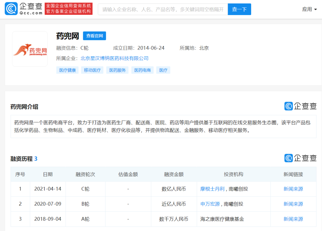
Task: Click the 数千万人民币 amount cell
Action: point(174,219)
